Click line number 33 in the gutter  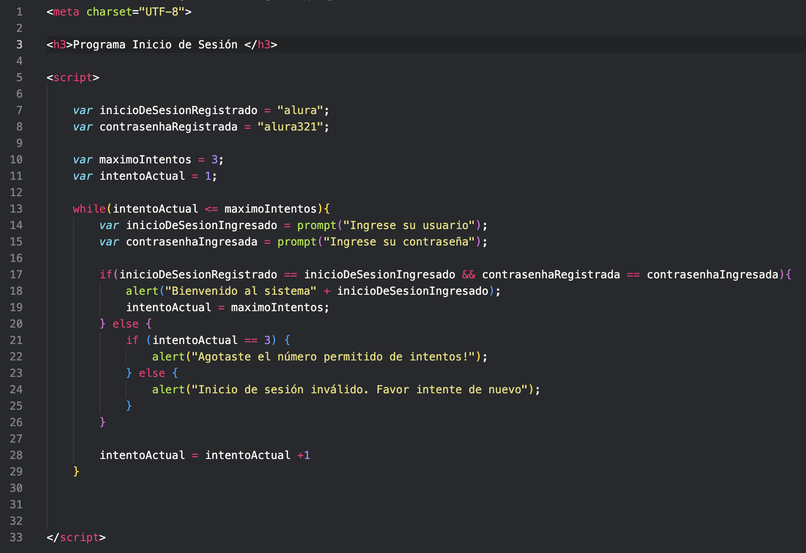tap(16, 537)
